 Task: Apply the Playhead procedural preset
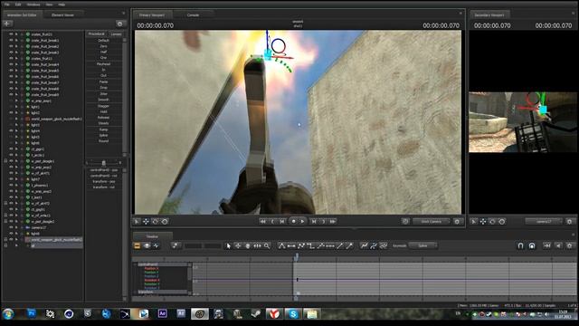click(104, 64)
